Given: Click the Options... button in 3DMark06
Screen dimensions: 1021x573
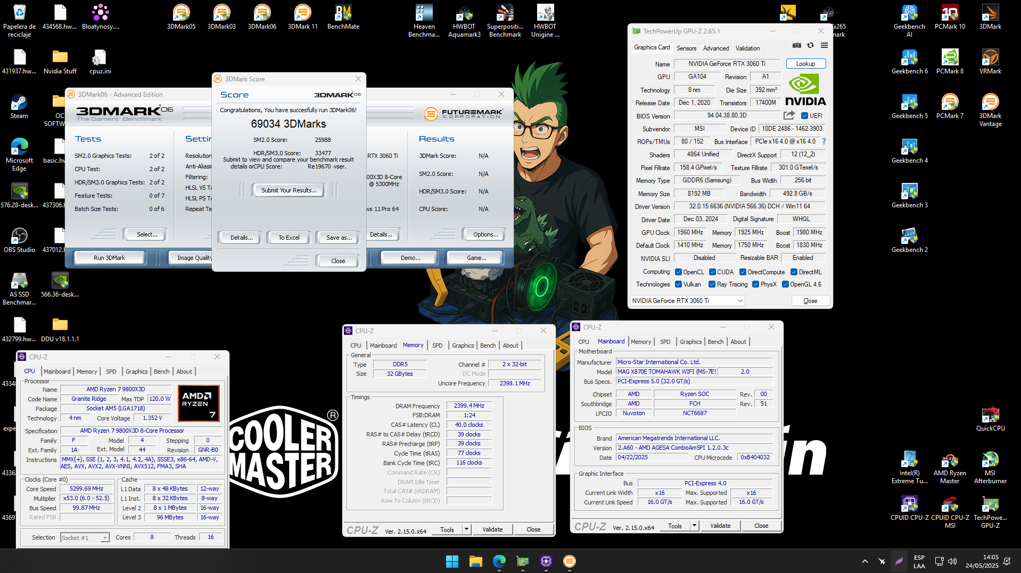Looking at the screenshot, I should [485, 234].
